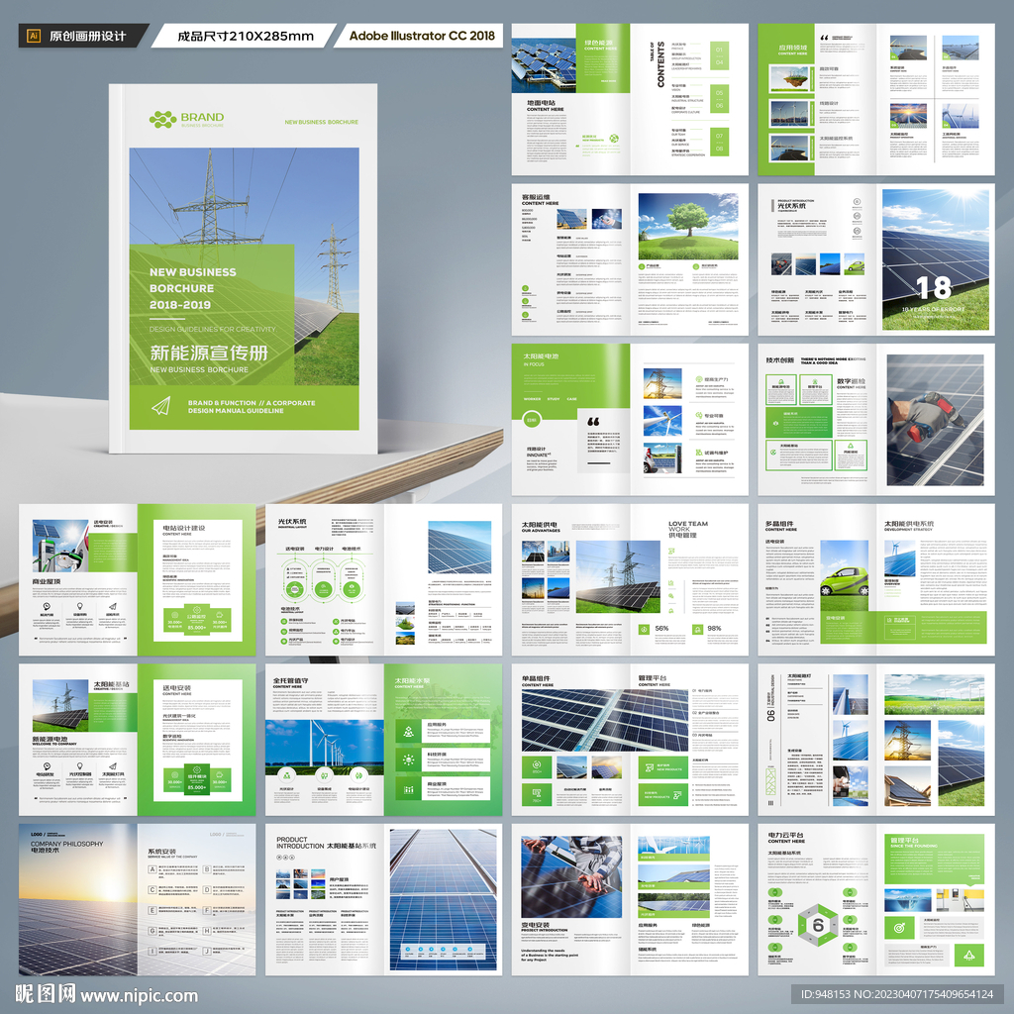Click the large quotation mark icon in 太阳能电池 spread
1014x1014 pixels.
coord(593,422)
